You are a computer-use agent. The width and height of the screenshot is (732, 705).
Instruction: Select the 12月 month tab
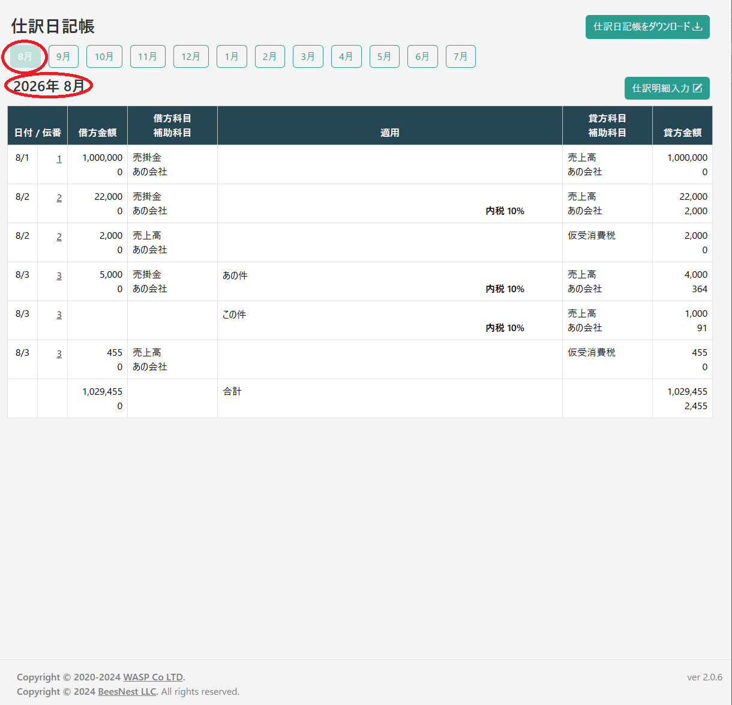[x=191, y=56]
